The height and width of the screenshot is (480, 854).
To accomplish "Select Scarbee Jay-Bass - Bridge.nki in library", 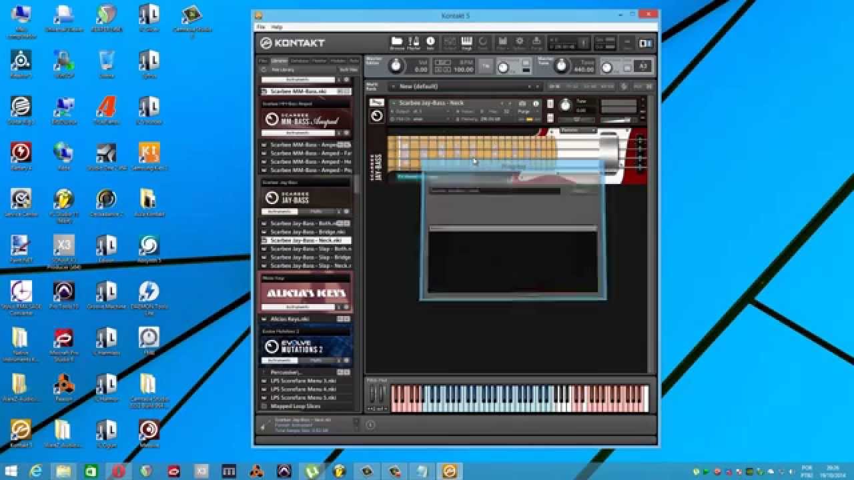I will click(x=306, y=231).
